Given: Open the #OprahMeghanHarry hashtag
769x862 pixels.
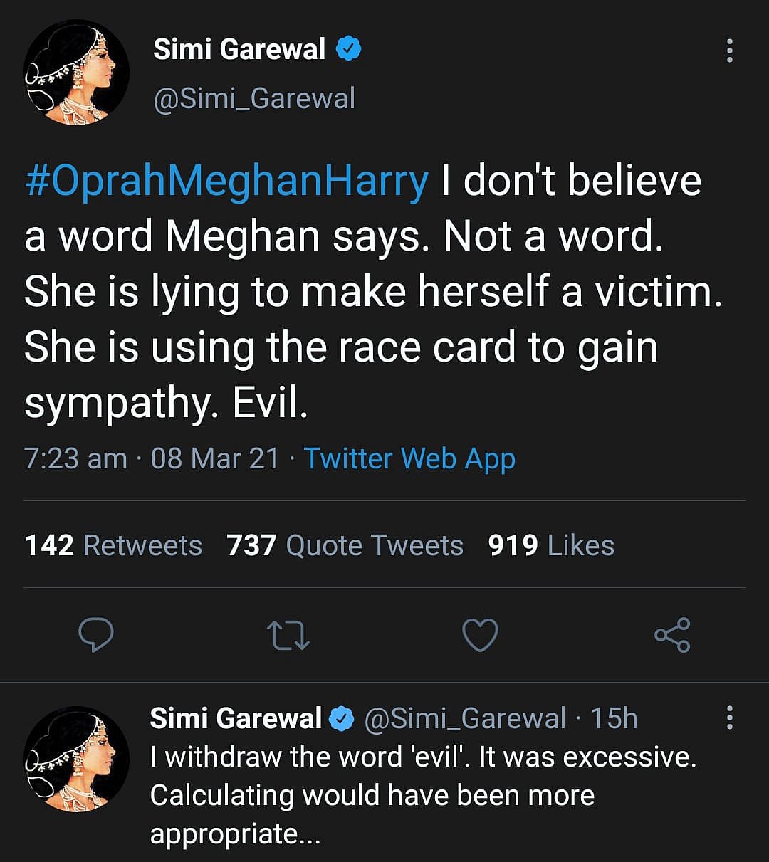Looking at the screenshot, I should (x=226, y=182).
